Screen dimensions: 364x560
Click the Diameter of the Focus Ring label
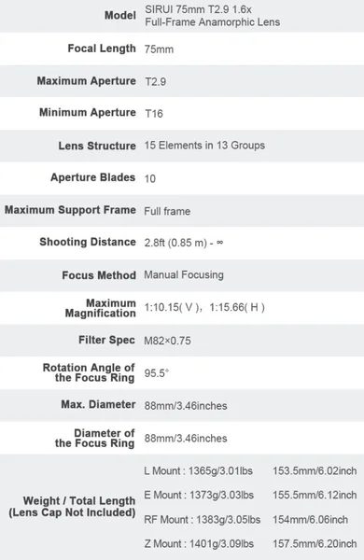[94, 439]
